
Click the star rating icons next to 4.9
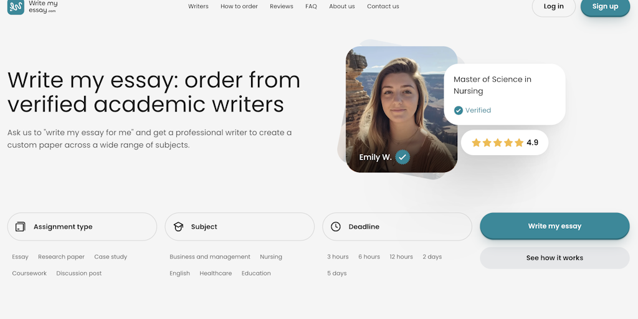(497, 143)
